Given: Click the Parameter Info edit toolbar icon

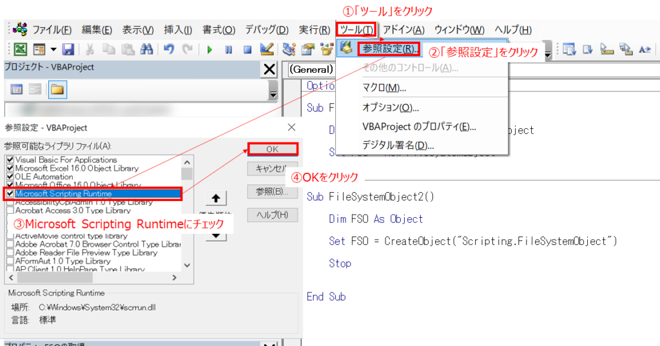Looking at the screenshot, I should tap(626, 49).
